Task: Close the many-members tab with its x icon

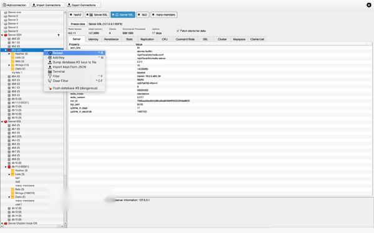Action: (153, 15)
